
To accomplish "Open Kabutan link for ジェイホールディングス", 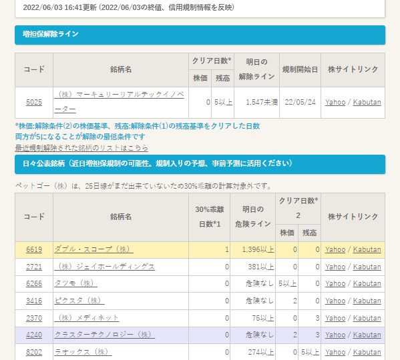I will coord(367,267).
